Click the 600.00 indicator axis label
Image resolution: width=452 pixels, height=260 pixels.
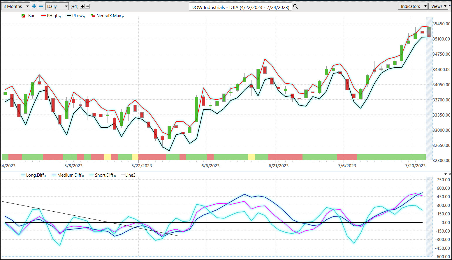click(x=443, y=188)
